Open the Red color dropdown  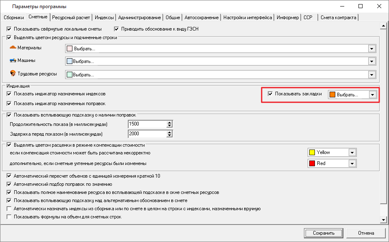(352, 163)
